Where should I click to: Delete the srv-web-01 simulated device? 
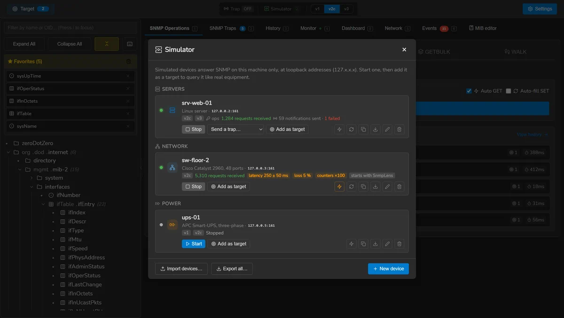(x=399, y=129)
